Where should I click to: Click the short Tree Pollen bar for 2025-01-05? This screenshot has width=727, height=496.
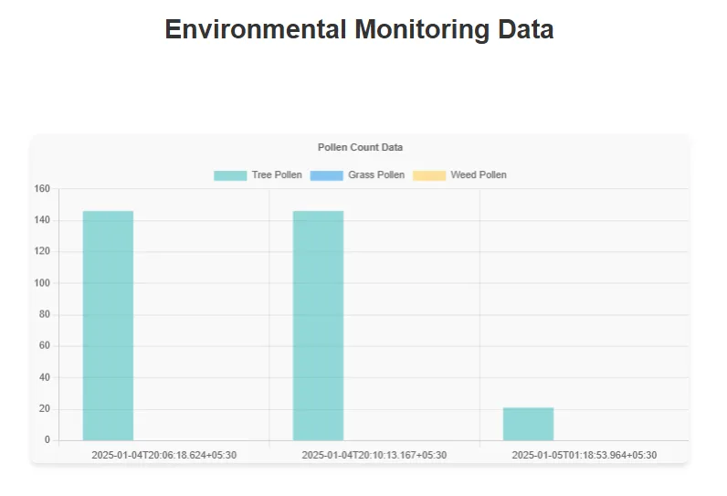tap(528, 424)
